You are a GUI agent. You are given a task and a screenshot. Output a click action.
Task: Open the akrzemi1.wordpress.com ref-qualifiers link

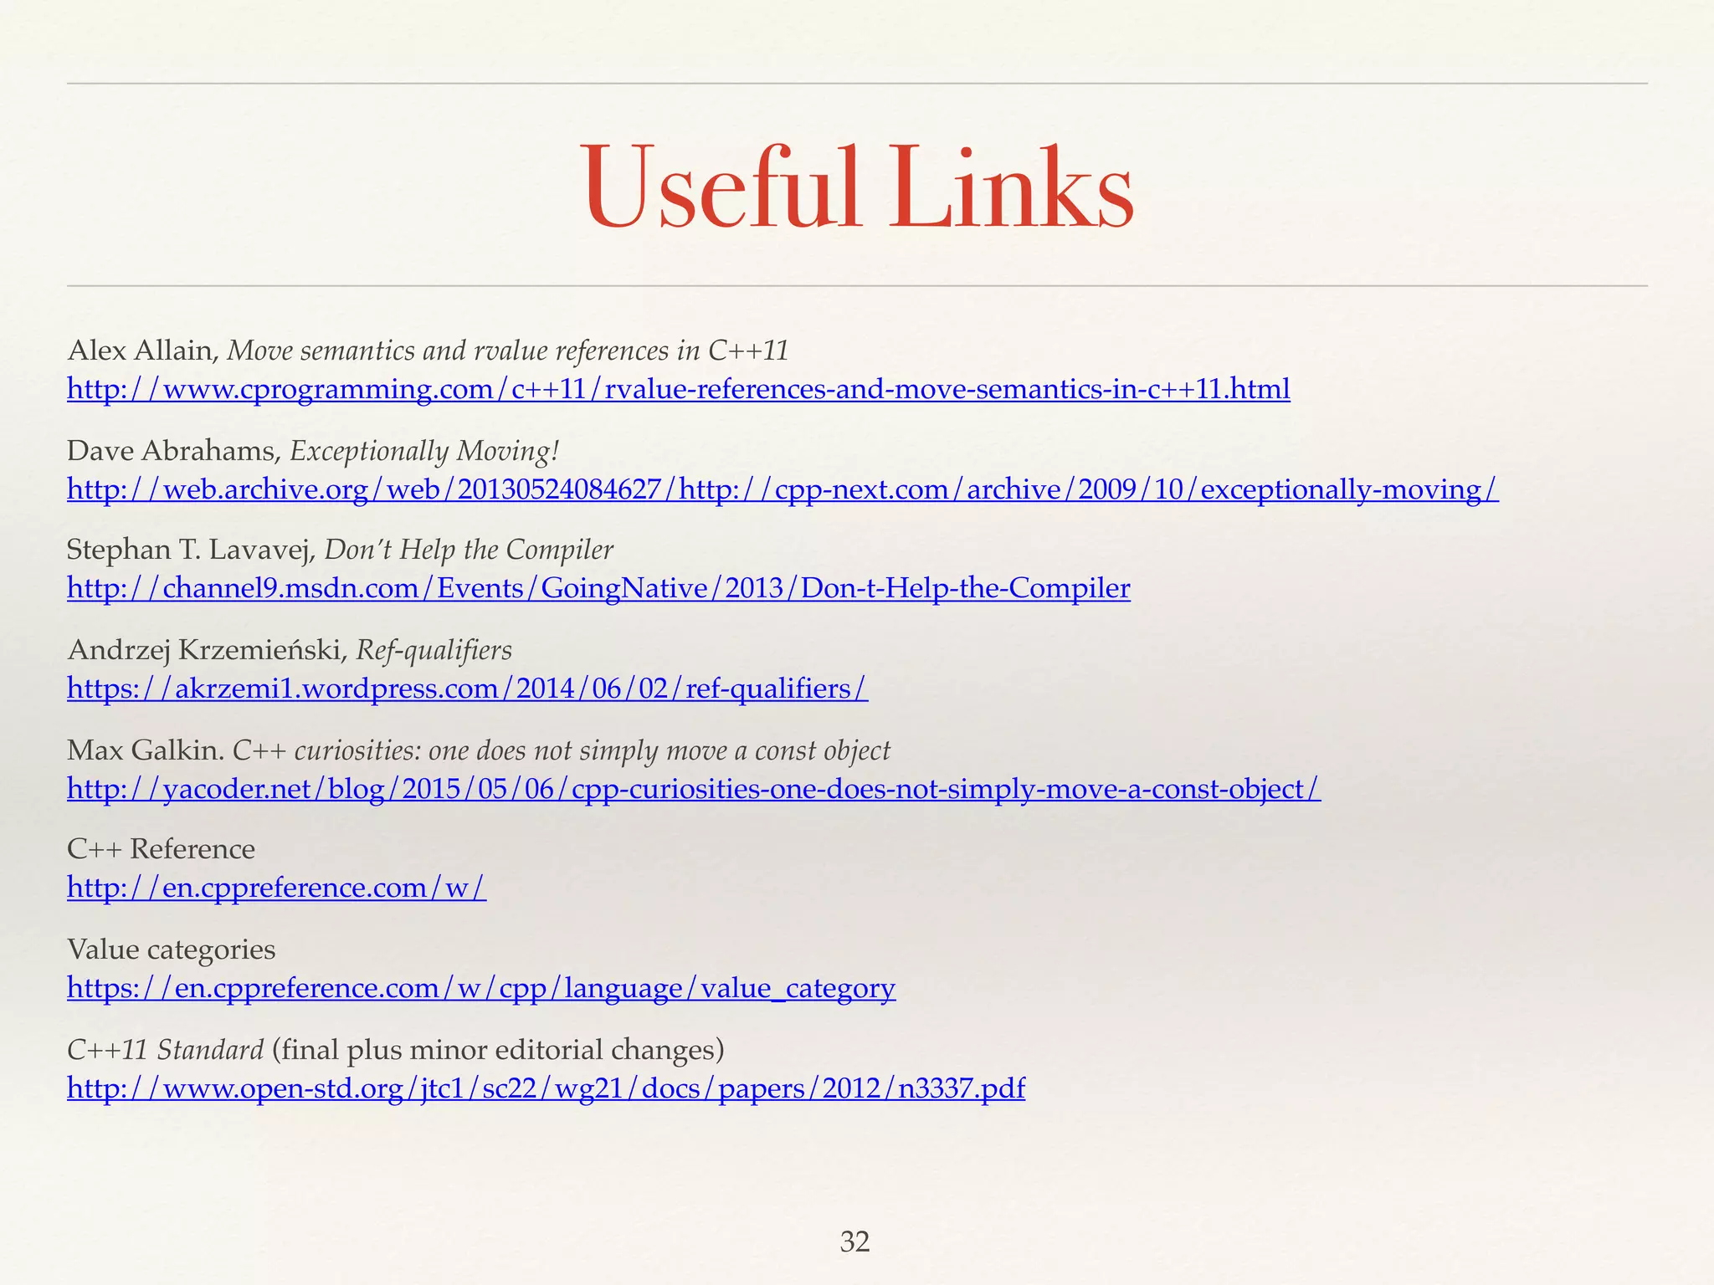pos(468,689)
